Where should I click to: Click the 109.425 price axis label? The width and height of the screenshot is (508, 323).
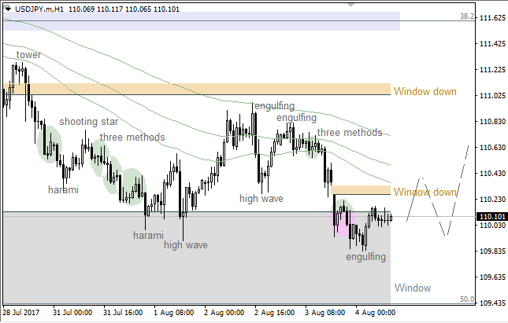[492, 303]
